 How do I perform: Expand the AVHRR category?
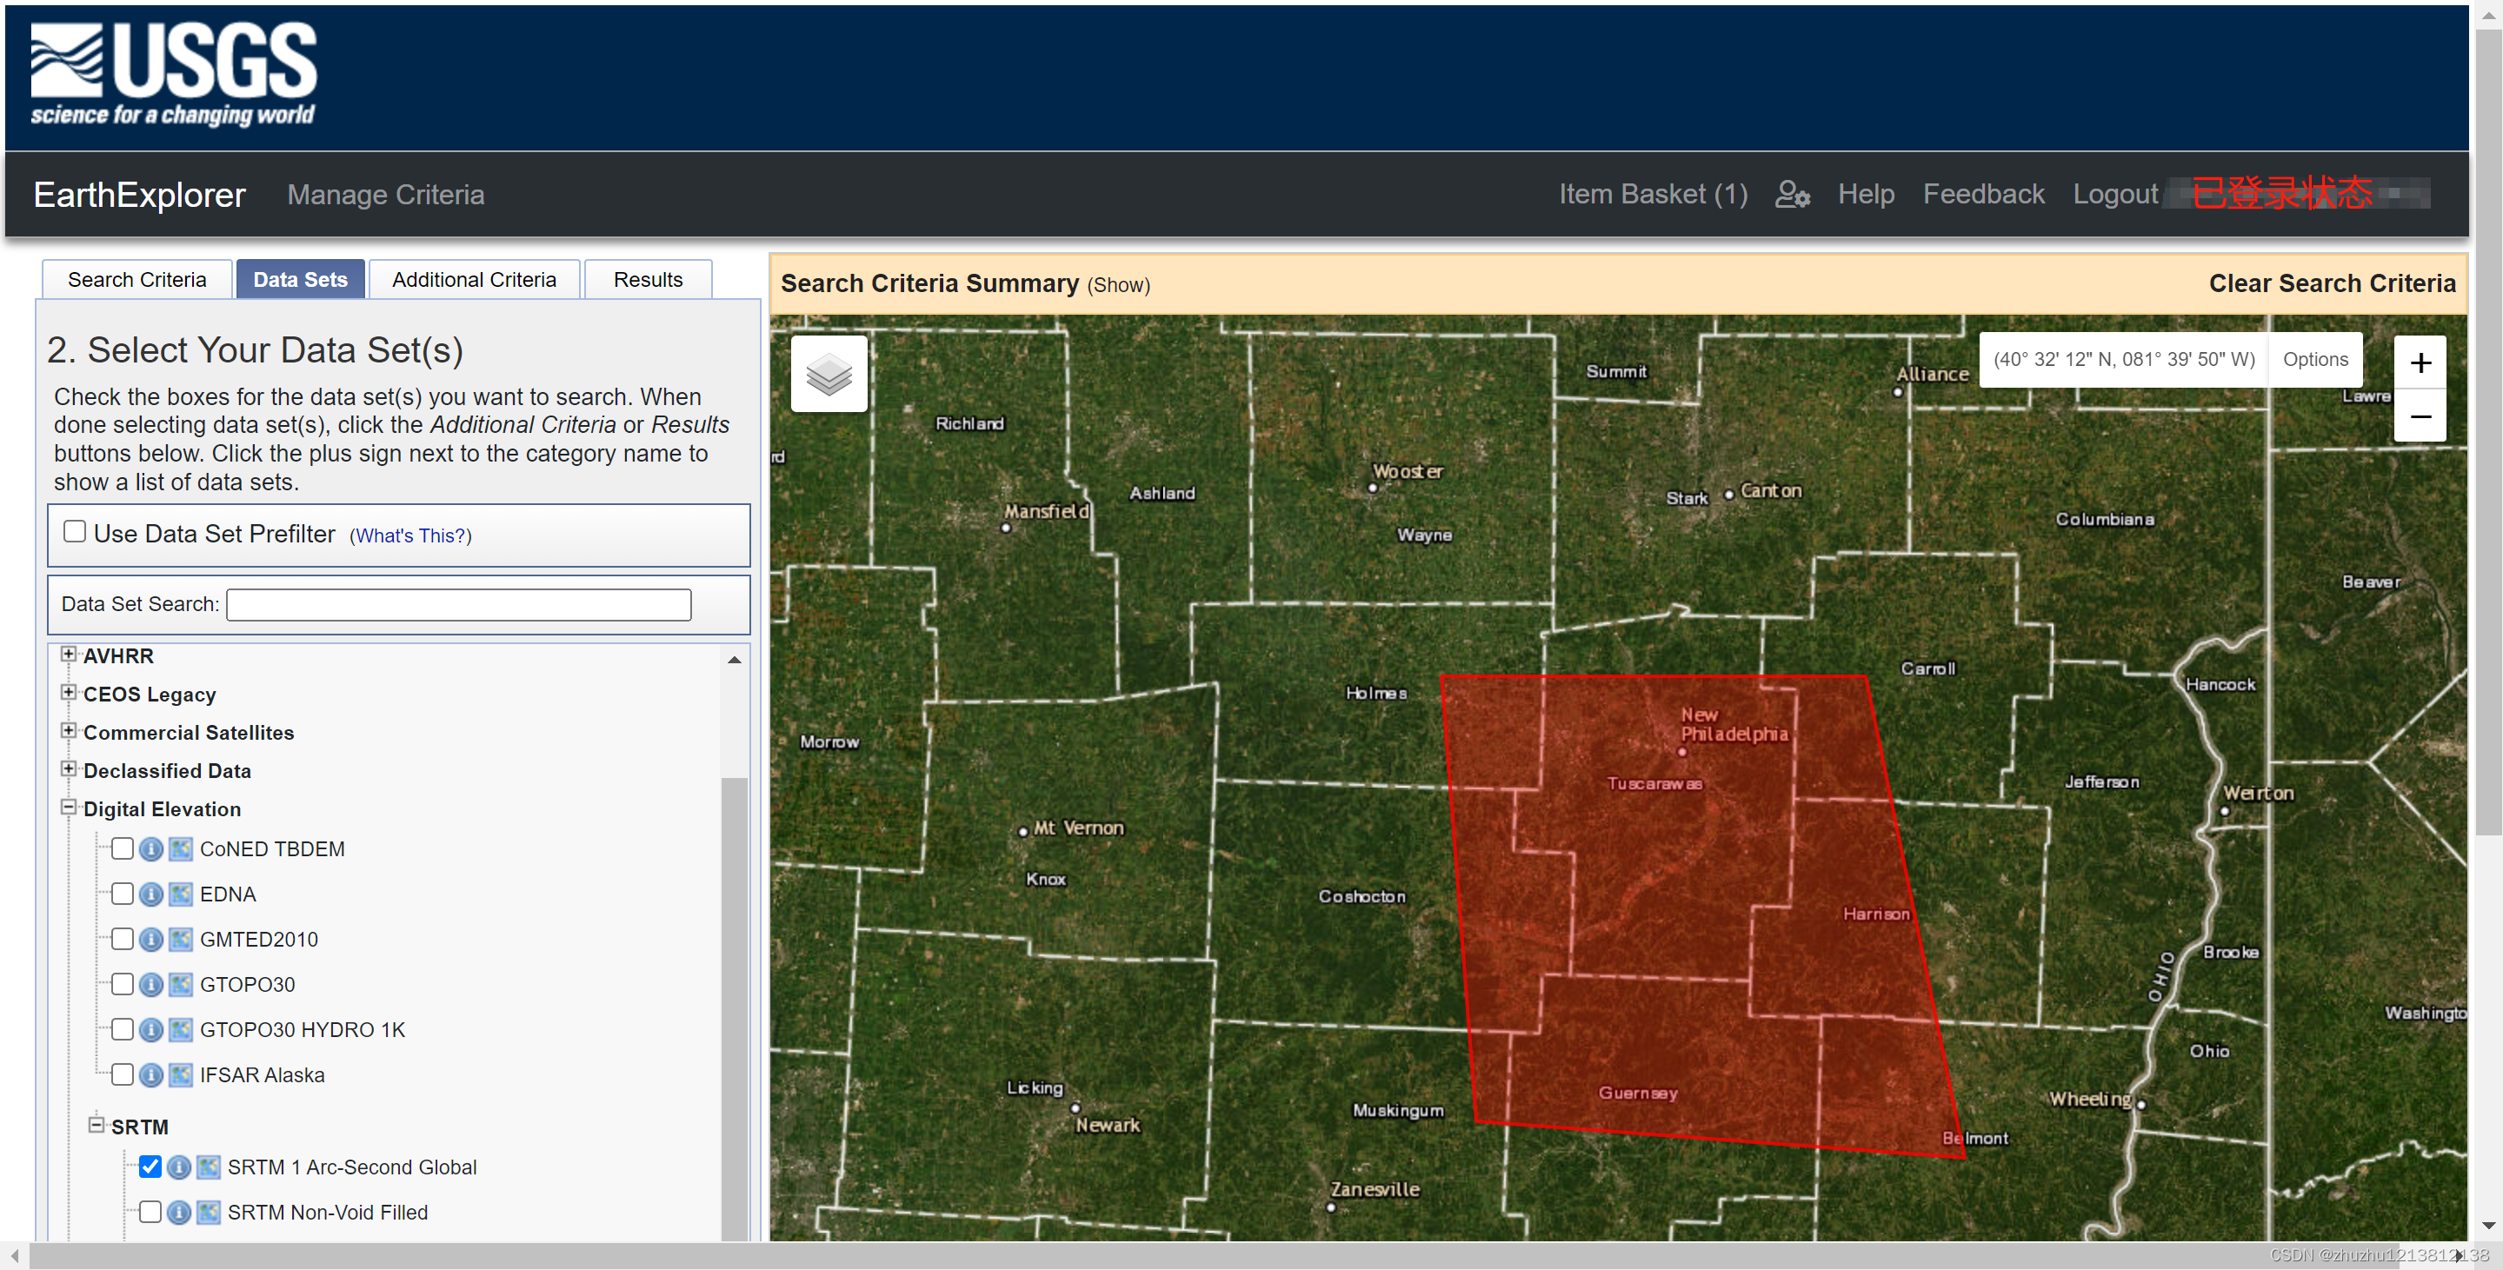tap(68, 654)
